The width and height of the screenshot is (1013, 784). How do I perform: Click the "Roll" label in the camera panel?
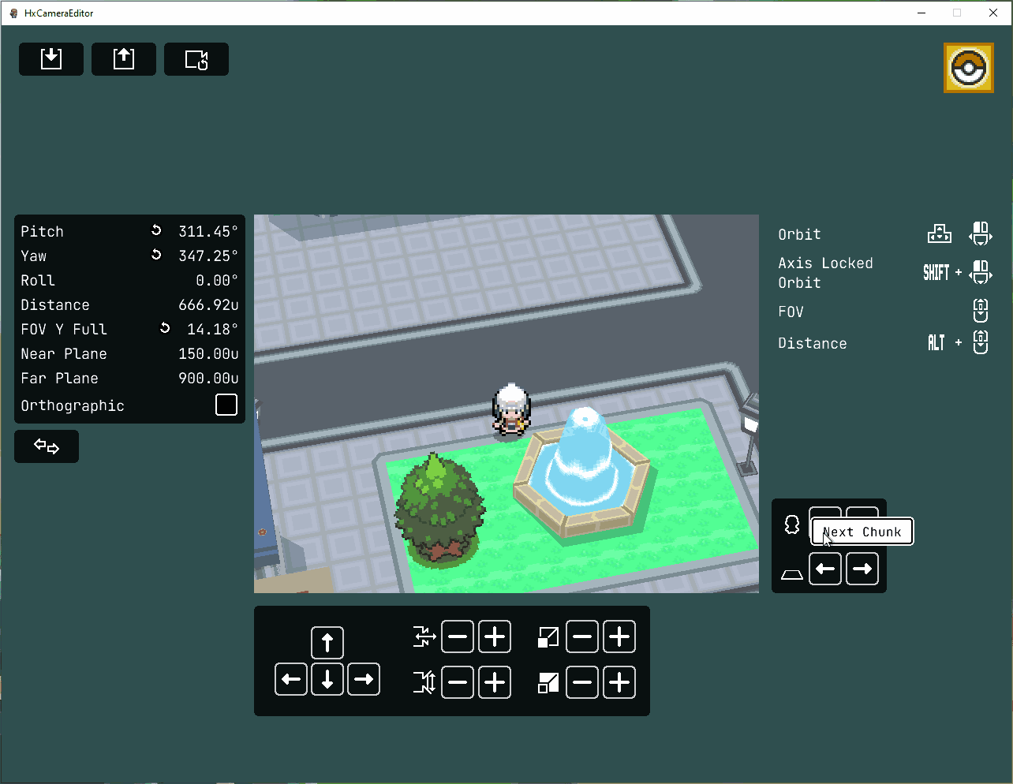[38, 280]
